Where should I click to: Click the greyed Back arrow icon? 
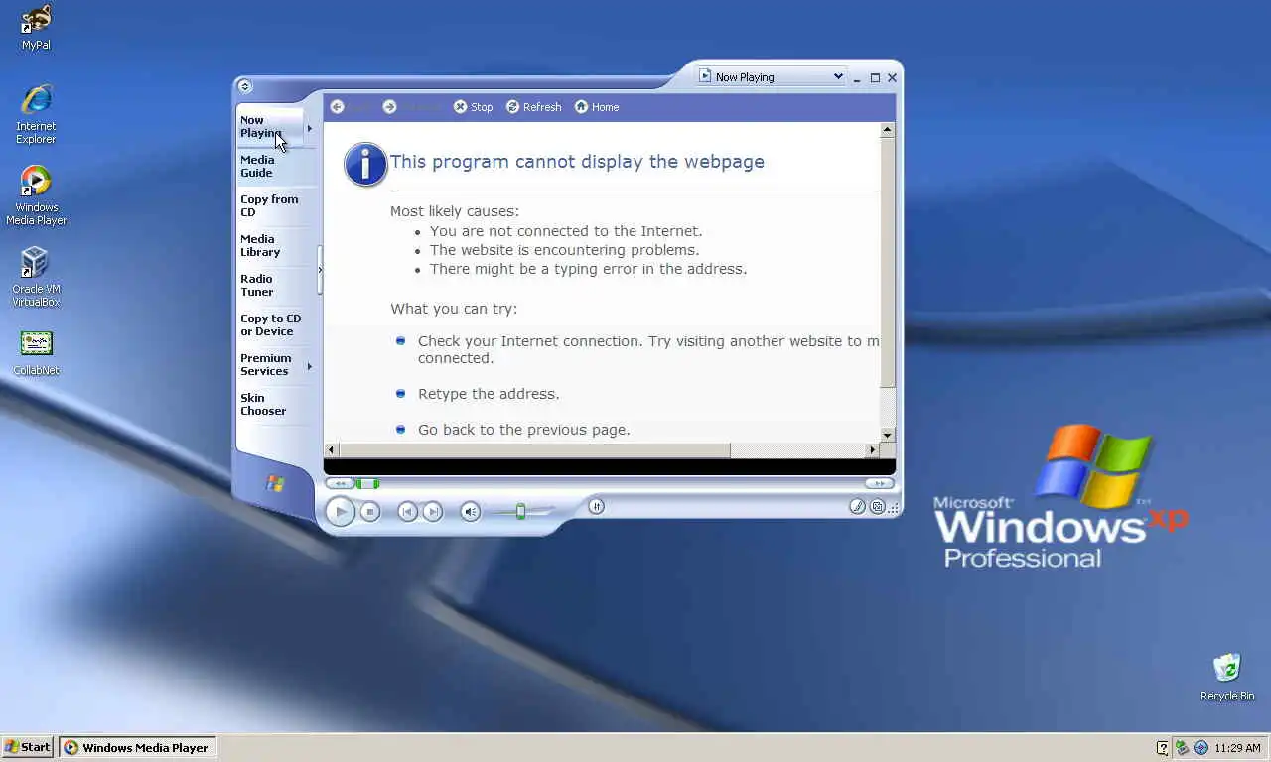pos(337,107)
